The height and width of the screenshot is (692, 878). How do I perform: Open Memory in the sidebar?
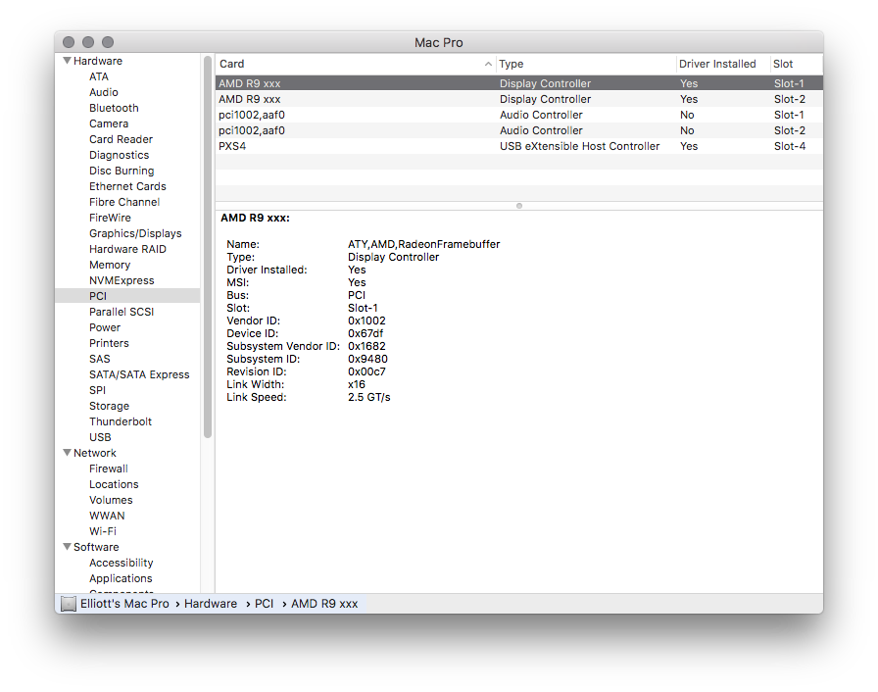coord(110,265)
